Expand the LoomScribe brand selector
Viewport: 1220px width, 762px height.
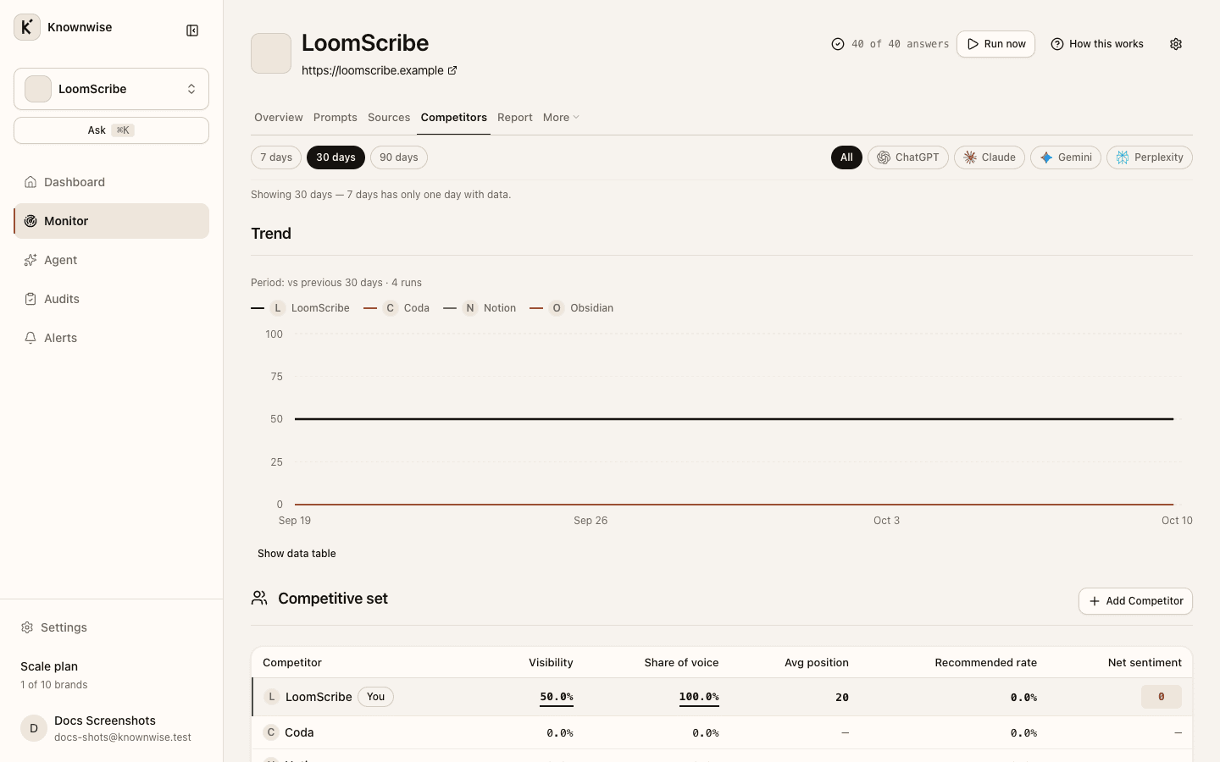[x=111, y=89]
